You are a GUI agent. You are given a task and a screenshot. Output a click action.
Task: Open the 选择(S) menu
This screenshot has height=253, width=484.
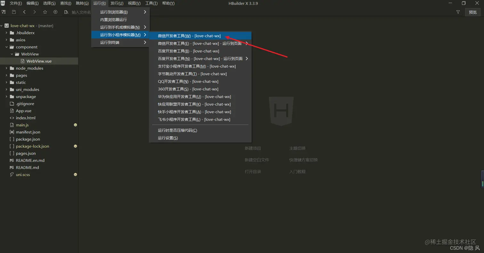click(x=49, y=3)
